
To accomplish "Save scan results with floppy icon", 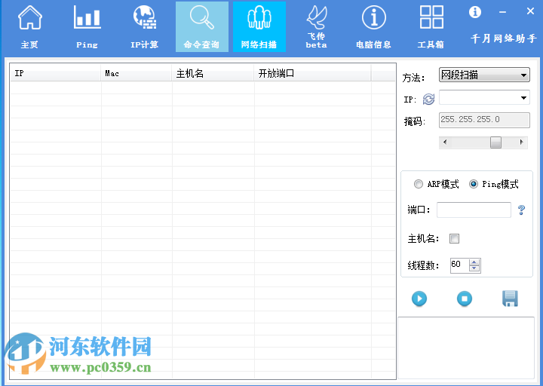I will click(510, 299).
